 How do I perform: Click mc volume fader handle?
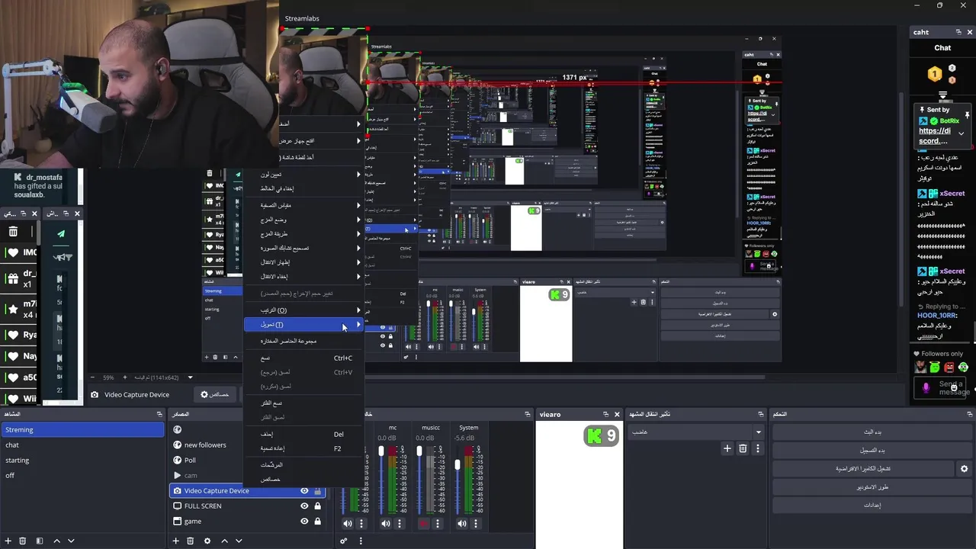coord(381,452)
